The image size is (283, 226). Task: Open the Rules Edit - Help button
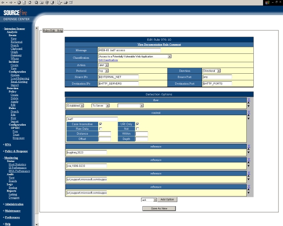pos(53,30)
